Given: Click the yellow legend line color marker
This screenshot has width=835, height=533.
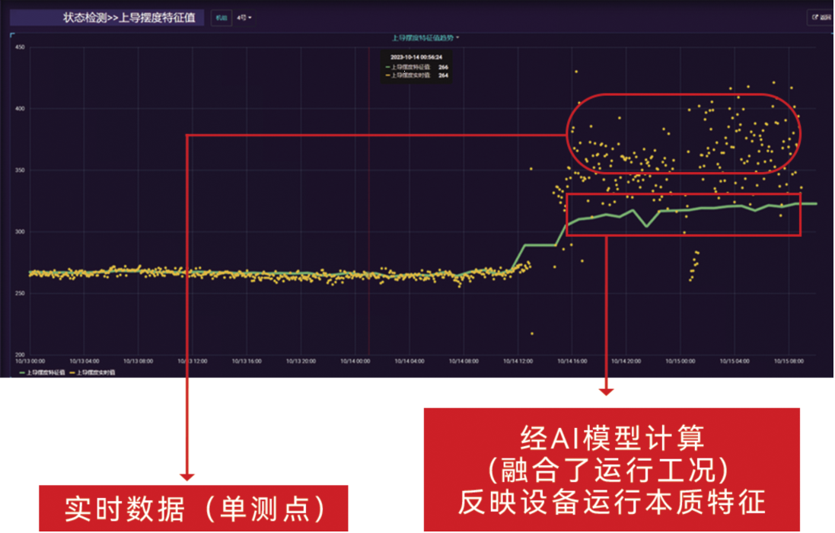Looking at the screenshot, I should [72, 373].
